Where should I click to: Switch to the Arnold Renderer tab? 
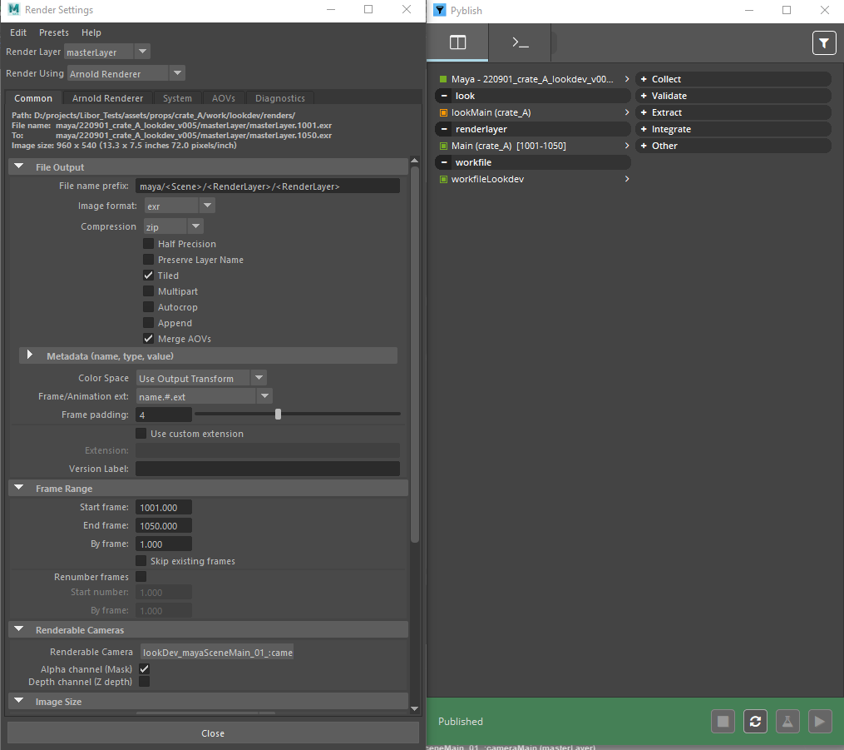coord(107,98)
